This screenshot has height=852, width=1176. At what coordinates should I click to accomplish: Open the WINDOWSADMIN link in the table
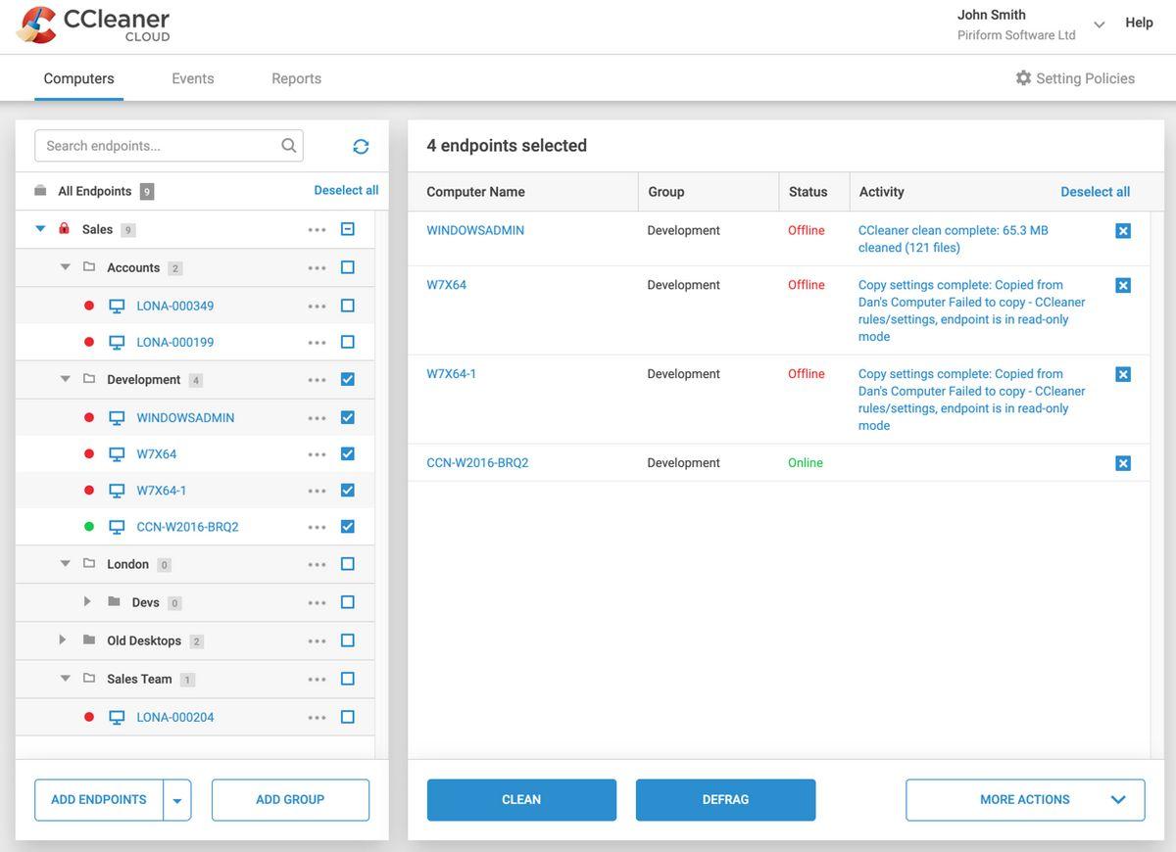pos(475,230)
